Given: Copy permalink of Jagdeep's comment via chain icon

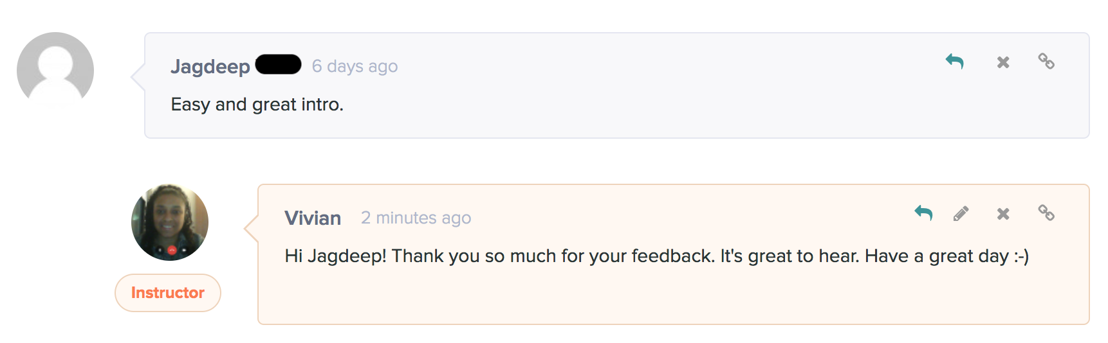Looking at the screenshot, I should pos(1046,62).
